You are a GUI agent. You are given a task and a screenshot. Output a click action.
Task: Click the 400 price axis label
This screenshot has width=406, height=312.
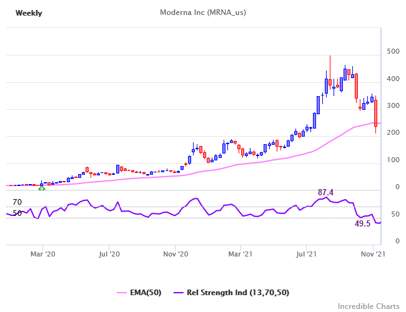point(393,79)
